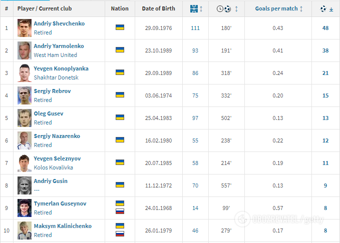Image resolution: width=340 pixels, height=243 pixels.
Task: Sort by Goals per match column
Action: [278, 8]
